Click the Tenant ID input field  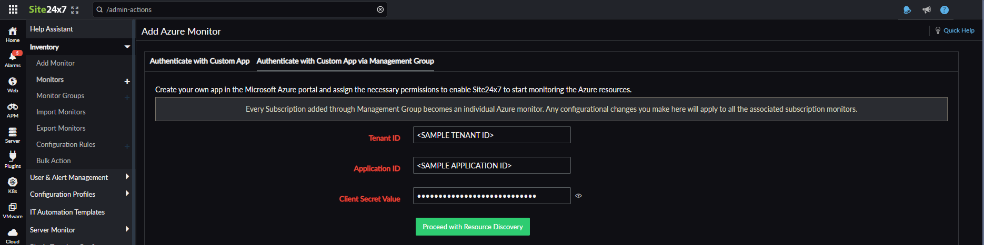point(491,135)
